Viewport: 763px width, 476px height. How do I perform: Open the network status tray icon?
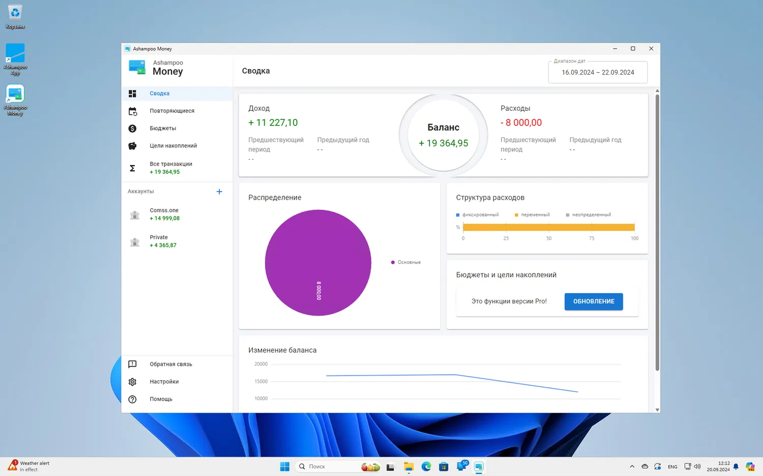coord(687,467)
